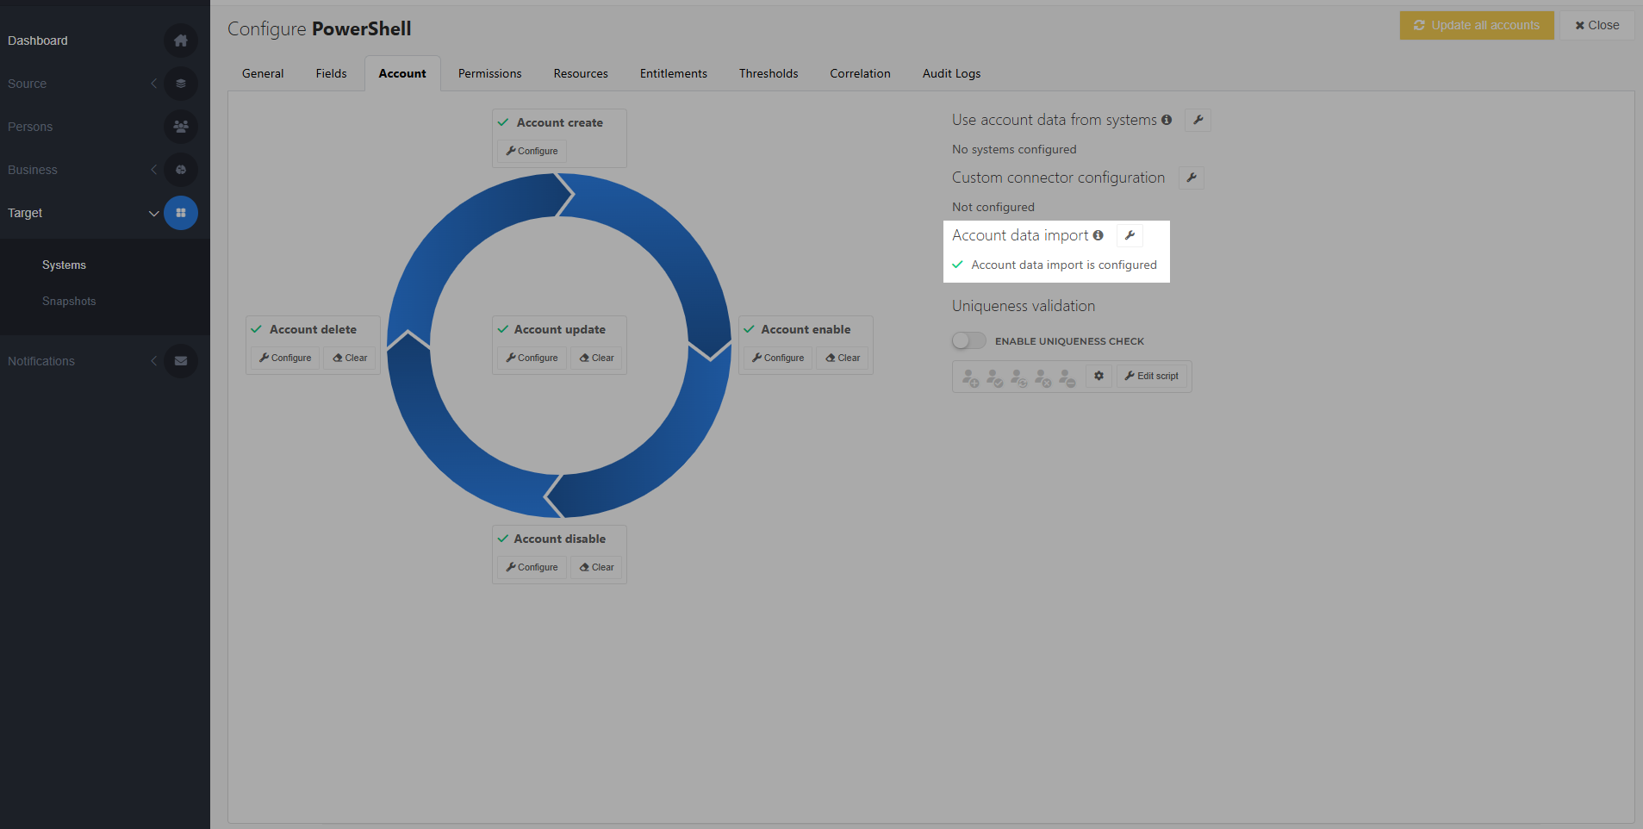Open the Resources tab
This screenshot has height=829, width=1643.
[x=581, y=73]
